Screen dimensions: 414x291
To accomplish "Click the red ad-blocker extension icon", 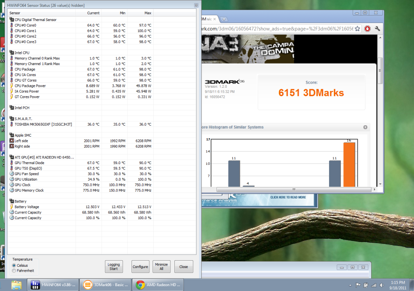I will click(x=367, y=29).
